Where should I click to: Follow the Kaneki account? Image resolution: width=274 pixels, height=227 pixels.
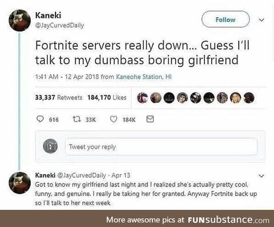(x=225, y=19)
